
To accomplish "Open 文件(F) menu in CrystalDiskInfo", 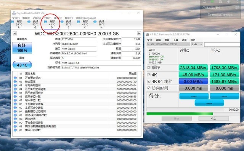I will coord(16,18).
